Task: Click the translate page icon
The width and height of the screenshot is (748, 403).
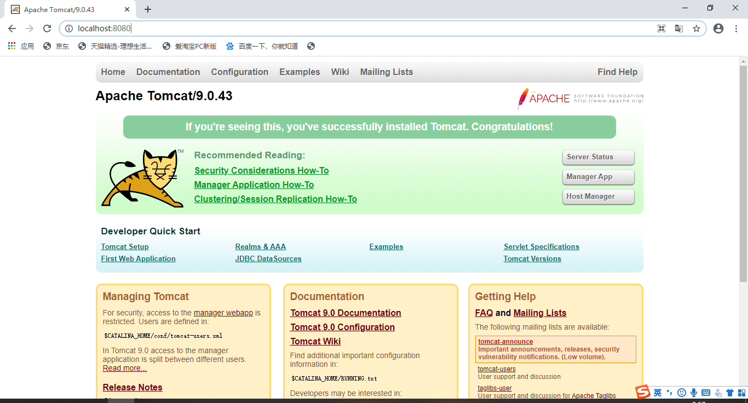Action: pyautogui.click(x=679, y=28)
